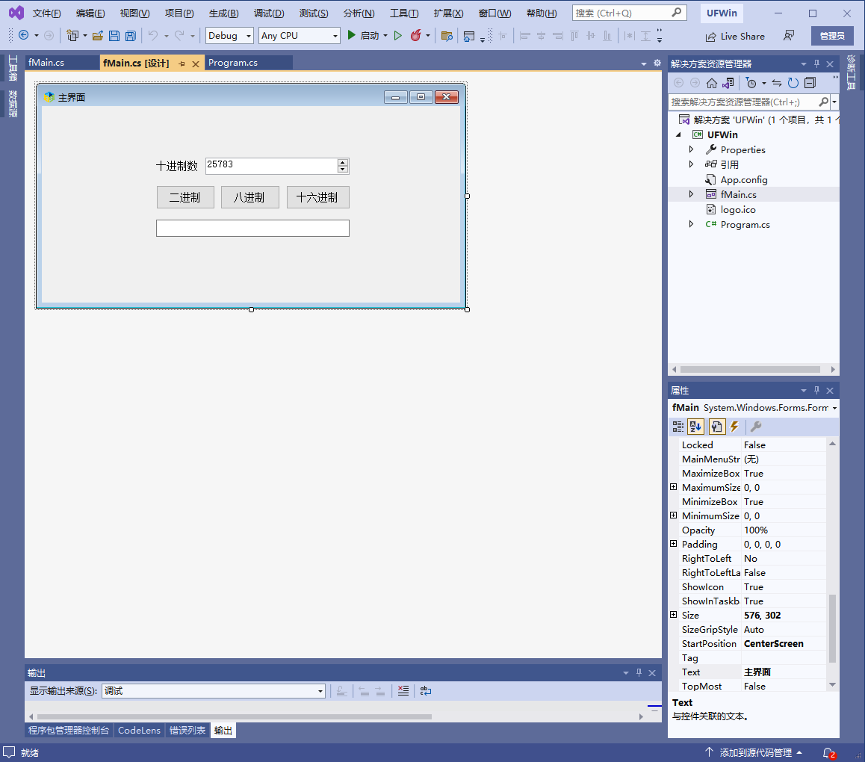Click Collapse All icon in Solution Explorer
865x762 pixels.
click(810, 83)
